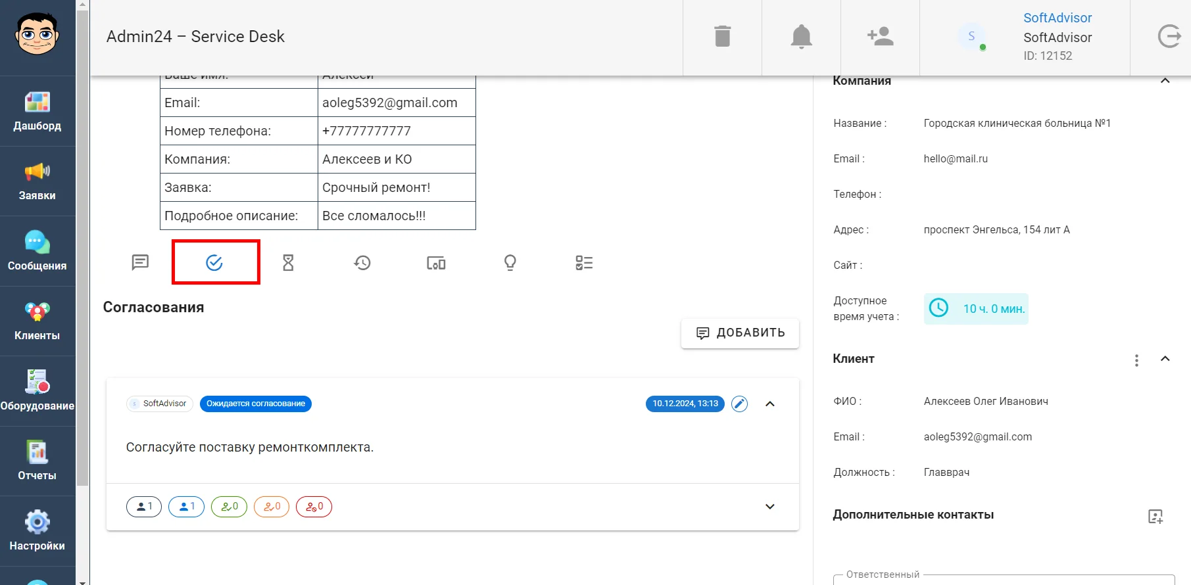Screen dimensions: 1191x585
Task: Open the checklist tab icon
Action: coord(584,263)
